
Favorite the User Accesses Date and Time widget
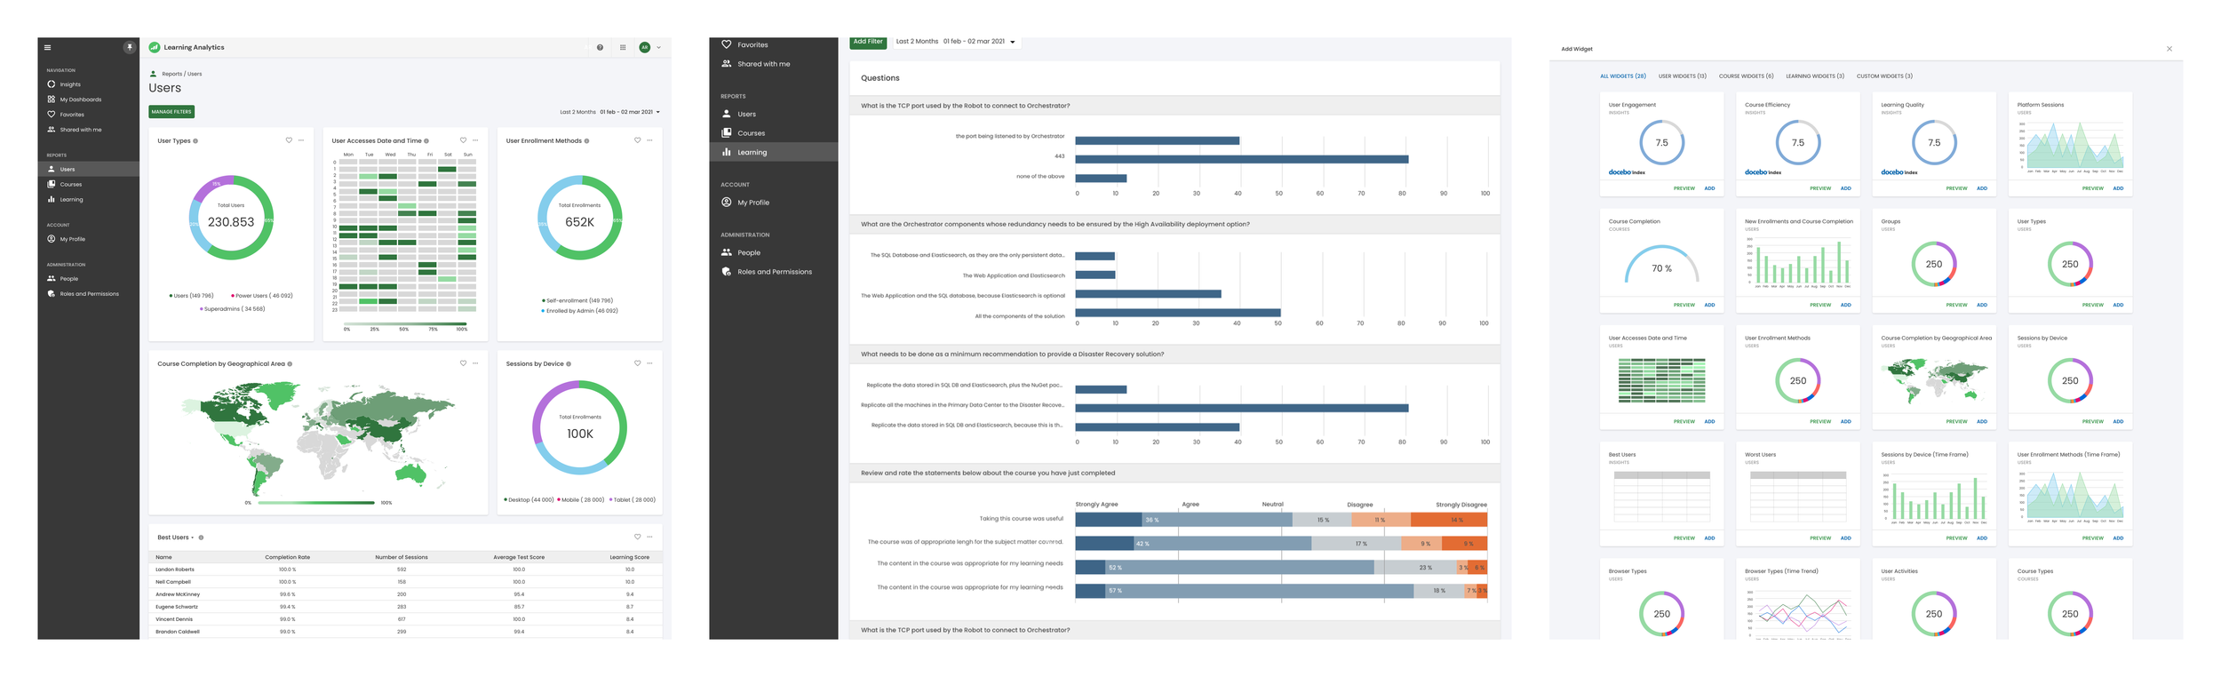[x=463, y=140]
